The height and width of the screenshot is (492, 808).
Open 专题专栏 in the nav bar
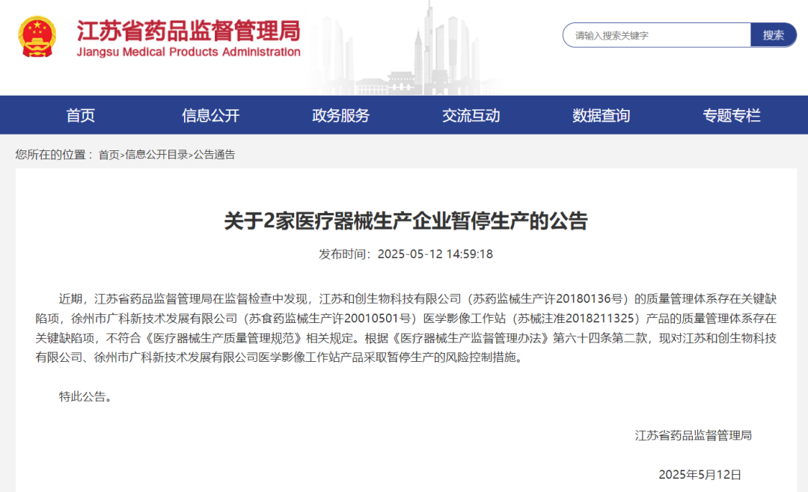[731, 115]
